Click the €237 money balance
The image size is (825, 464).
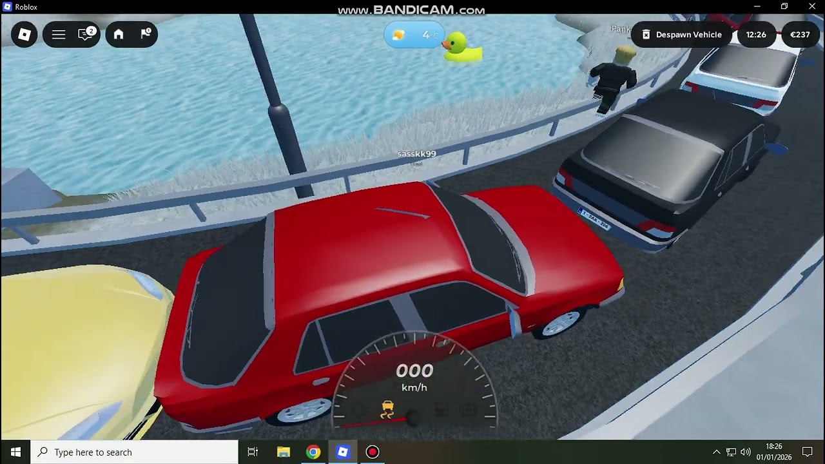(800, 35)
